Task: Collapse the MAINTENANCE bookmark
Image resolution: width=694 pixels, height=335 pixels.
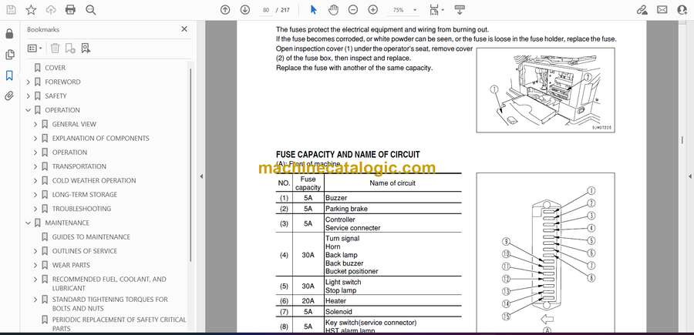Action: pos(29,223)
